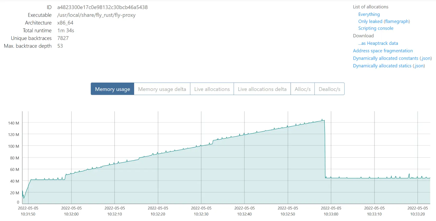Open Dynamically allocated statics link
This screenshot has height=221, width=436.
click(382, 66)
